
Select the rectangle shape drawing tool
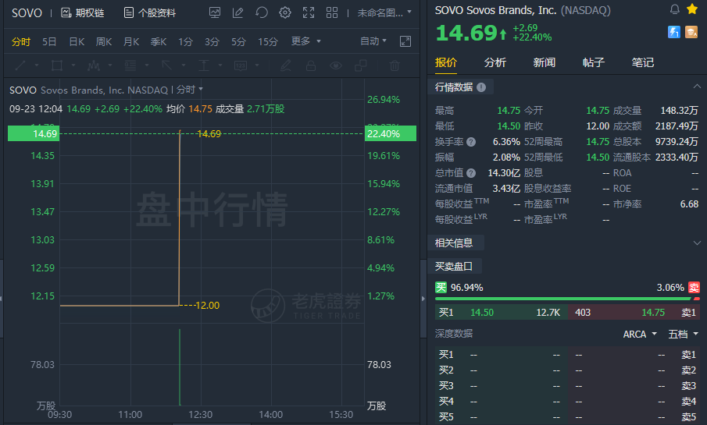[57, 66]
